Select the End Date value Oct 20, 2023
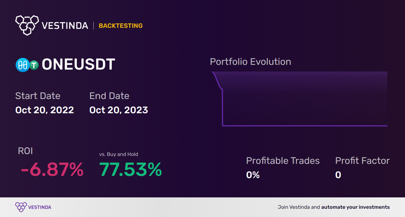 (x=119, y=110)
